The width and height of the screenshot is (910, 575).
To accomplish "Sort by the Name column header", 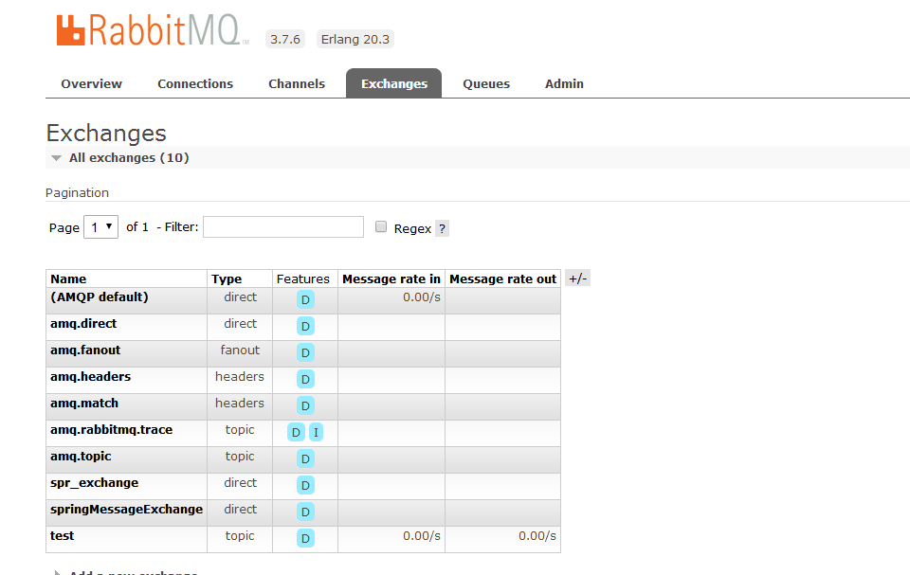I will click(68, 279).
